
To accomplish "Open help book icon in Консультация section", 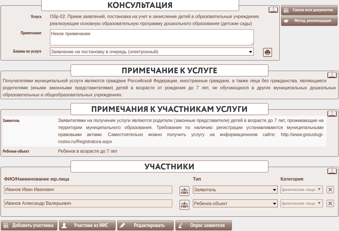I will [x=273, y=10].
